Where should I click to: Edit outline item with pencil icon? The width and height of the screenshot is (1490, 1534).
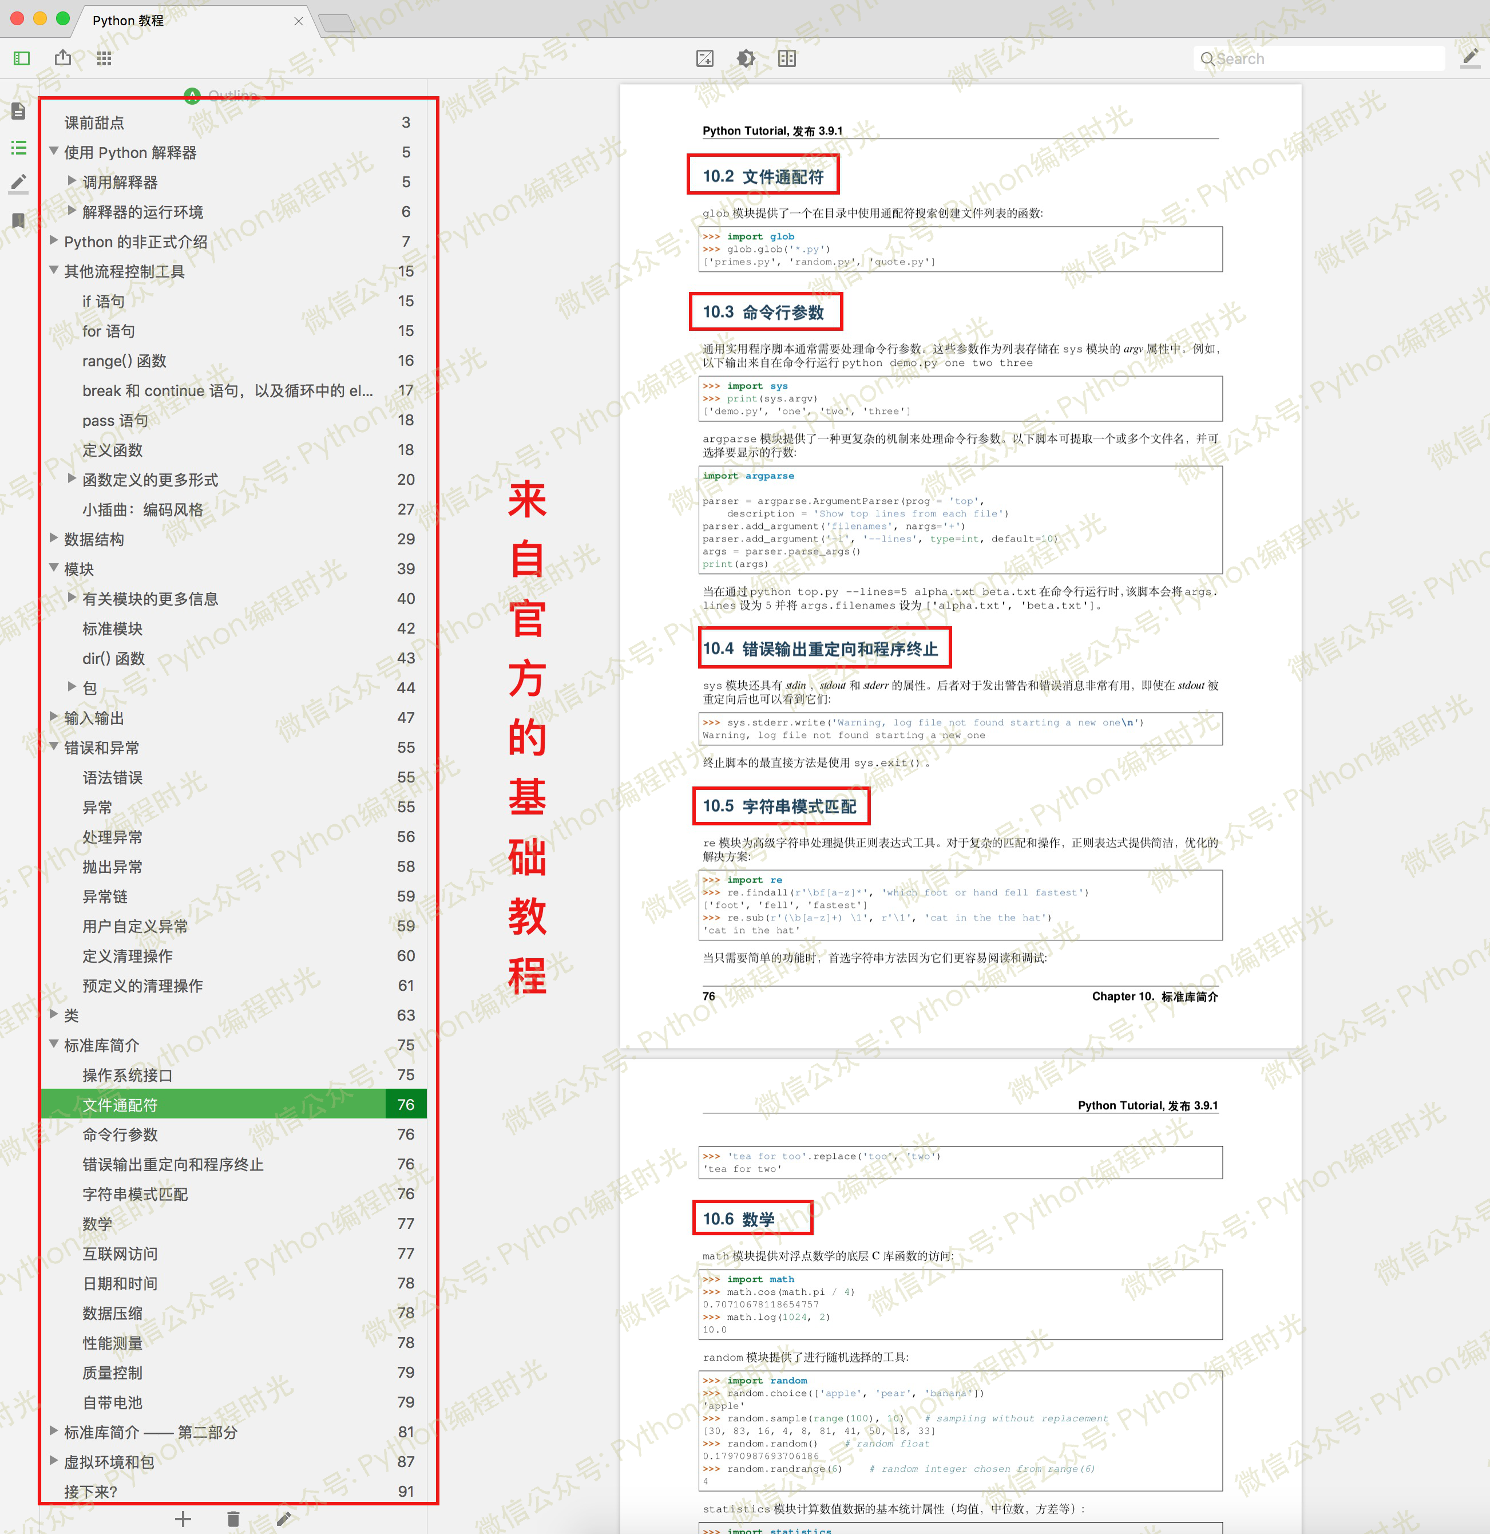284,1519
